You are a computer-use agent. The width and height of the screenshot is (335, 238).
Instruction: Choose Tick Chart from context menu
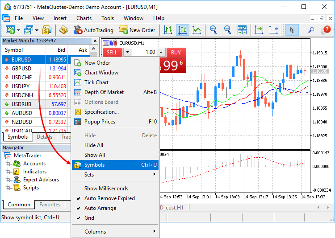click(x=115, y=82)
